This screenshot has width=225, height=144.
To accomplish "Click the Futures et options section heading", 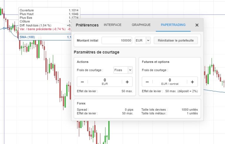I will point(156,62).
